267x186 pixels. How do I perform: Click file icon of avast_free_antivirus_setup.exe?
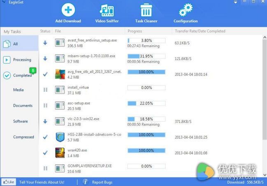pos(60,43)
